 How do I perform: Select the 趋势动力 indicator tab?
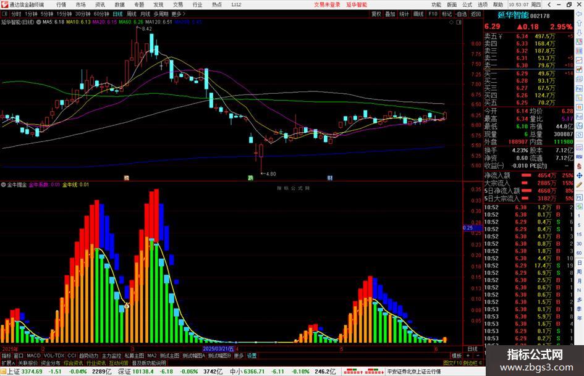(88, 356)
